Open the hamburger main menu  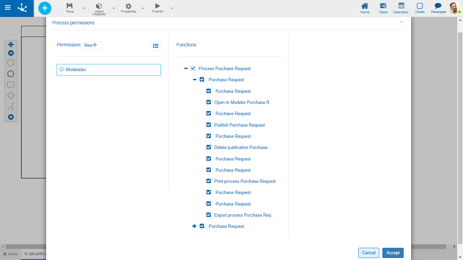click(7, 7)
